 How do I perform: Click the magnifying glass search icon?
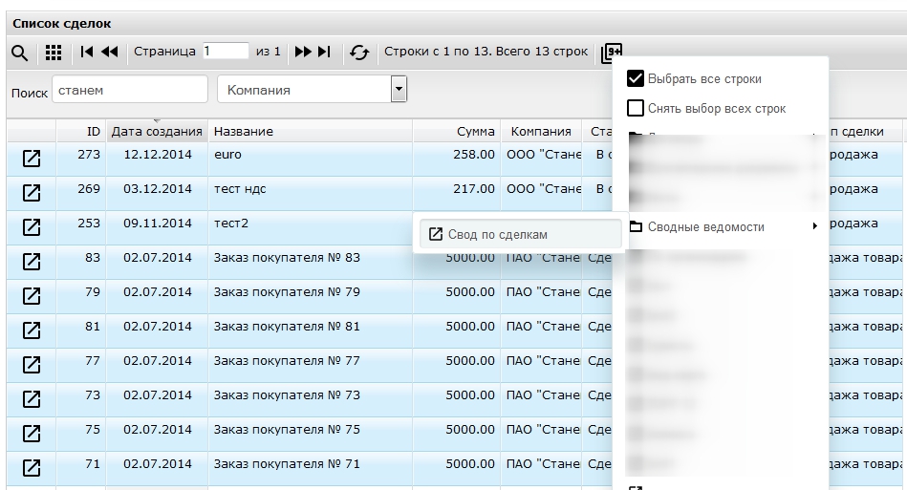coord(19,53)
